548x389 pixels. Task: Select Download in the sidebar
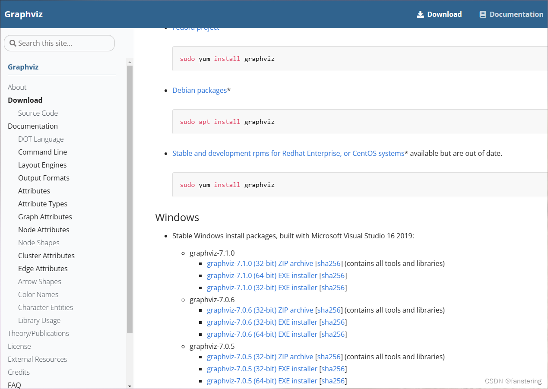(25, 100)
